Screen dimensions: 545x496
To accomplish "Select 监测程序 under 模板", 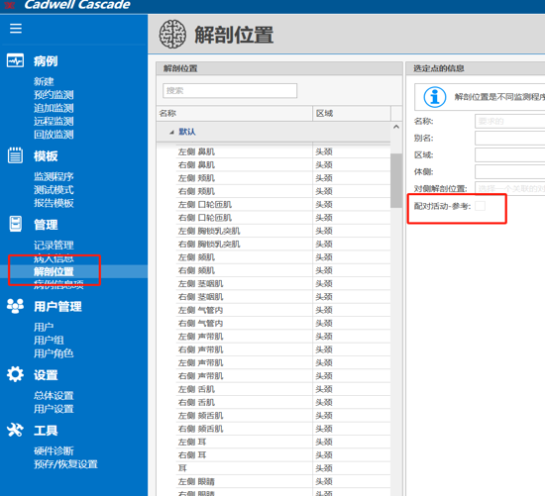I will [x=54, y=176].
